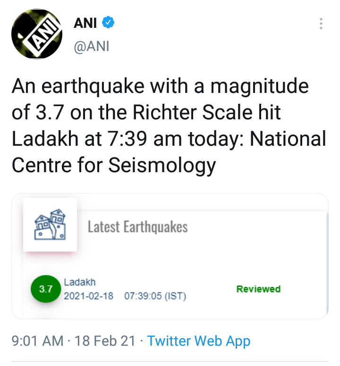Click the @ANI handle
The height and width of the screenshot is (366, 340).
pos(92,47)
